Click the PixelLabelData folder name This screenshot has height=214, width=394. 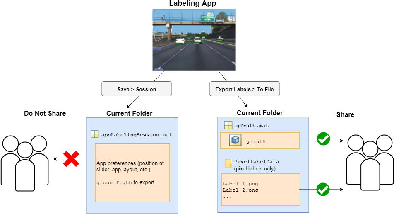pos(257,162)
